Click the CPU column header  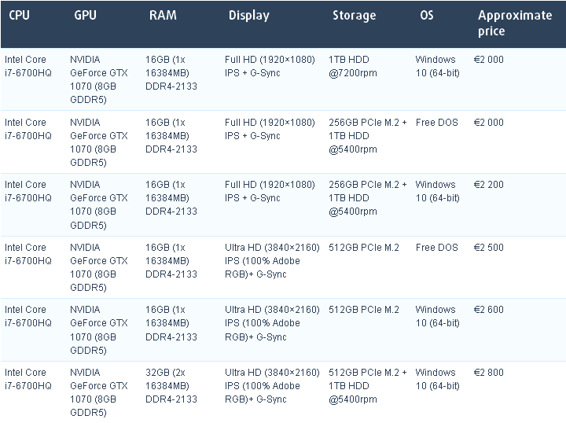tap(19, 15)
